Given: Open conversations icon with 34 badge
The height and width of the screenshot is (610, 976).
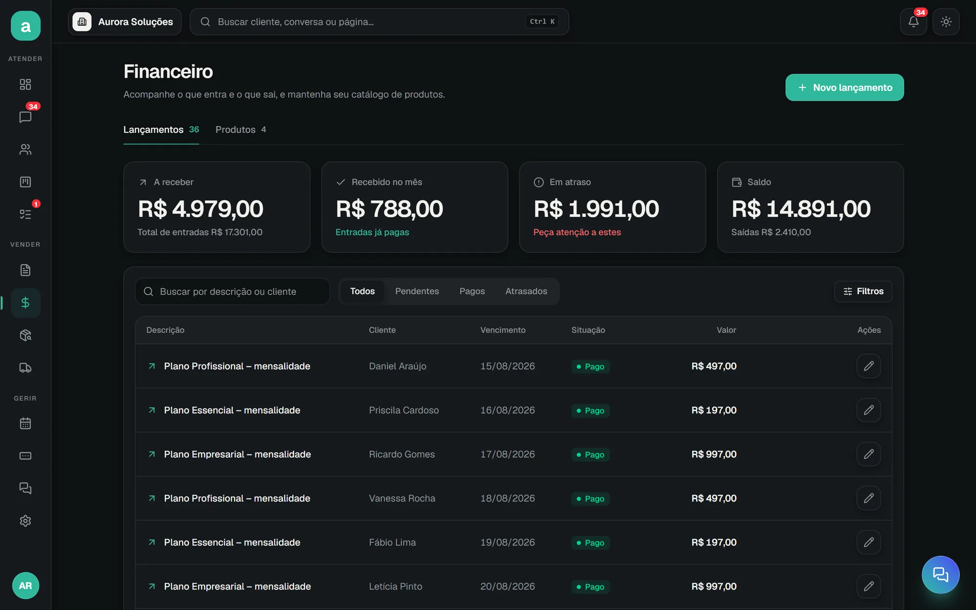Looking at the screenshot, I should (25, 117).
